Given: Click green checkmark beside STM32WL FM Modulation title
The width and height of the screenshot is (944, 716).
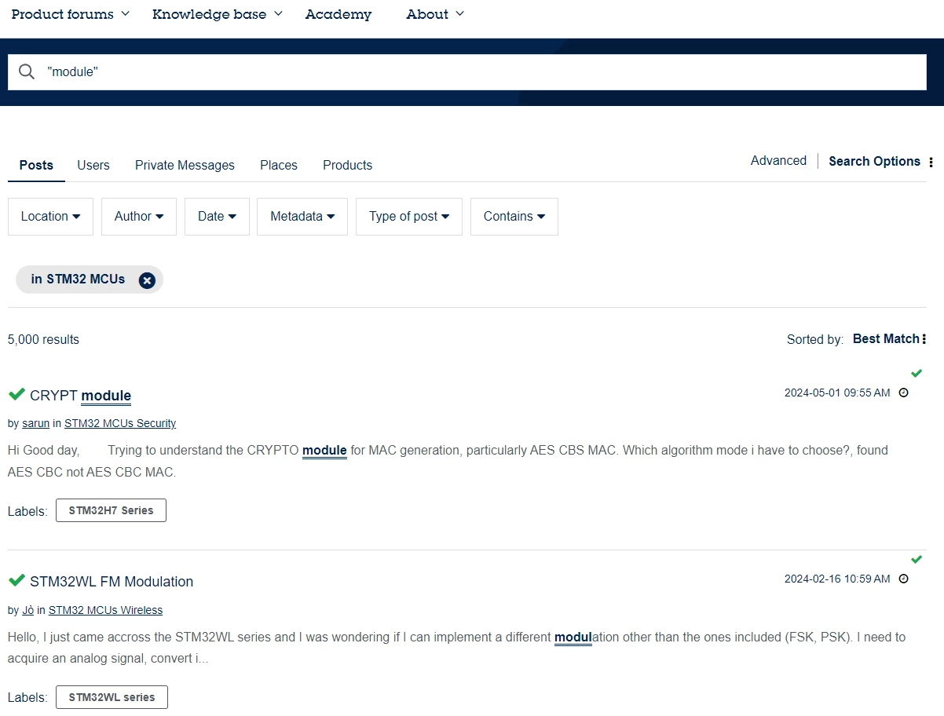Looking at the screenshot, I should (x=16, y=580).
